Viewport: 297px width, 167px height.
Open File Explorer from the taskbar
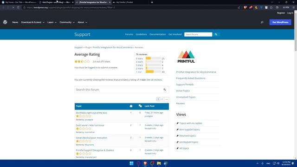click(x=159, y=163)
